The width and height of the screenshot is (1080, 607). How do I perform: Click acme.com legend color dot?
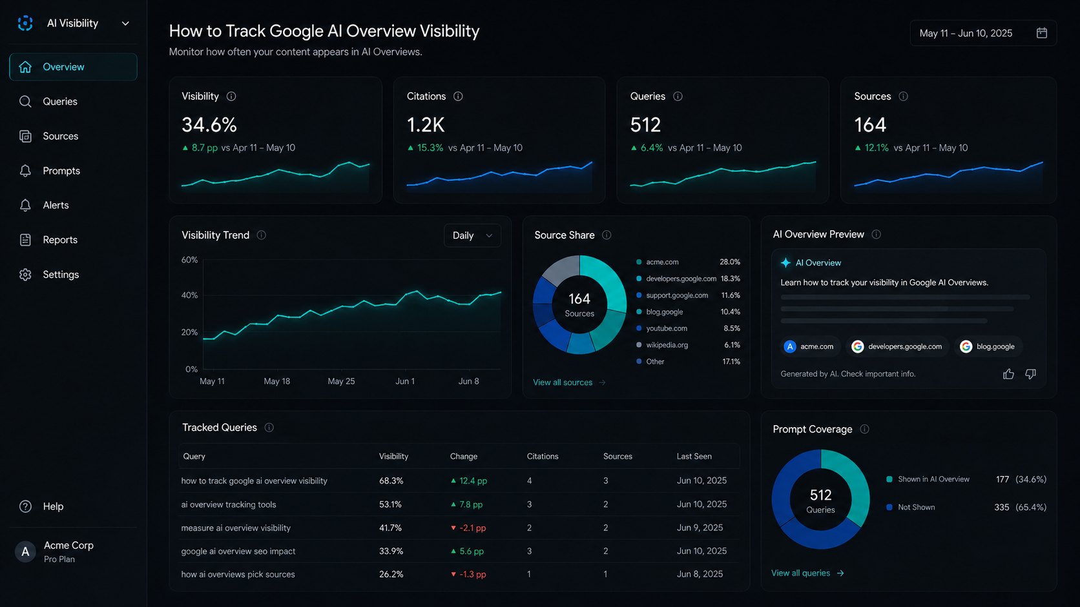tap(639, 262)
